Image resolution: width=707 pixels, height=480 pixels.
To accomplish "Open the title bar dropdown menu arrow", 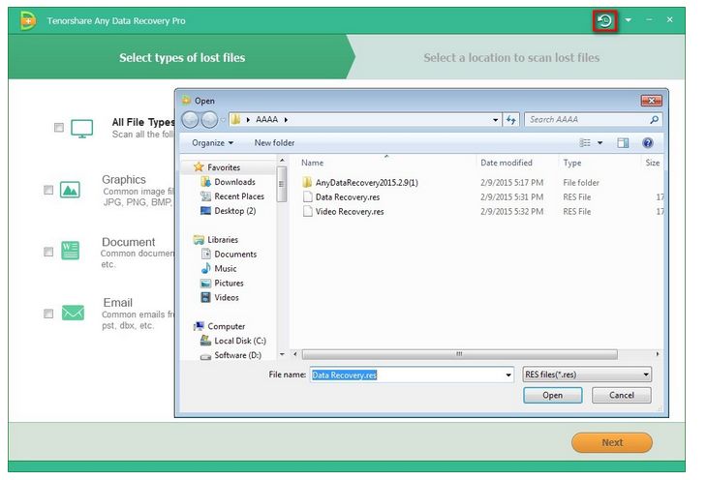I will [629, 20].
